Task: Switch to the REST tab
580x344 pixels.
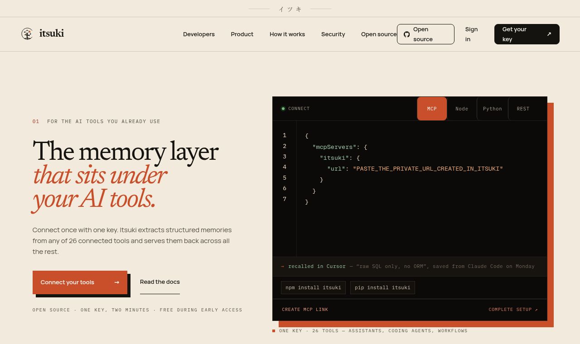Action: [523, 109]
